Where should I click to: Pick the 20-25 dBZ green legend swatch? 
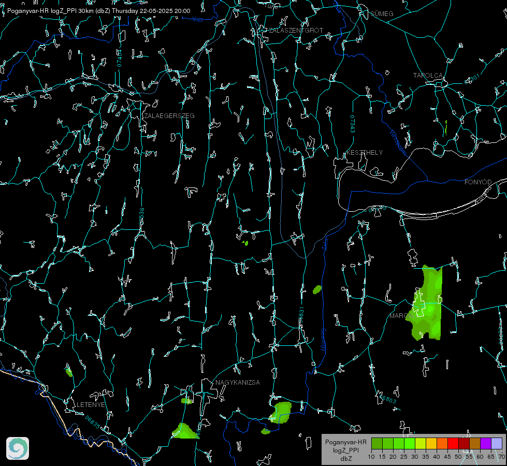tap(399, 443)
